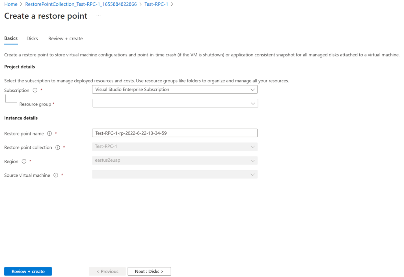Screen dimensions: 404x277
Task: Click the Next: Disks button
Action: (149, 271)
